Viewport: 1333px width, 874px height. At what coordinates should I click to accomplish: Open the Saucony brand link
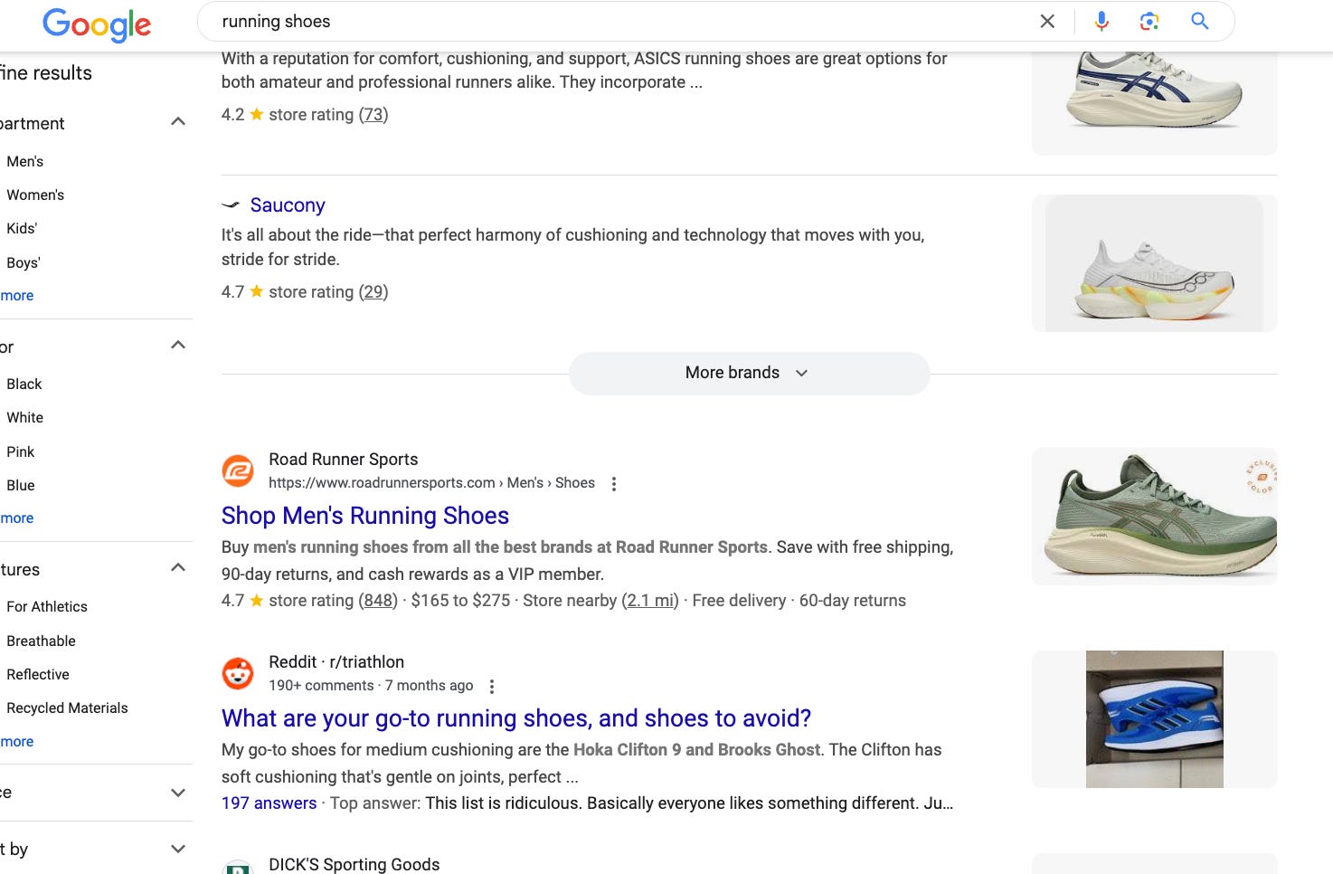click(288, 205)
